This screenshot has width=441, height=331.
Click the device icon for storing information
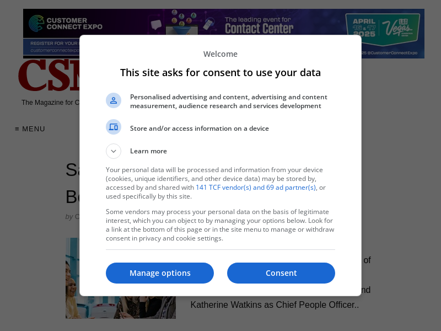pyautogui.click(x=114, y=127)
